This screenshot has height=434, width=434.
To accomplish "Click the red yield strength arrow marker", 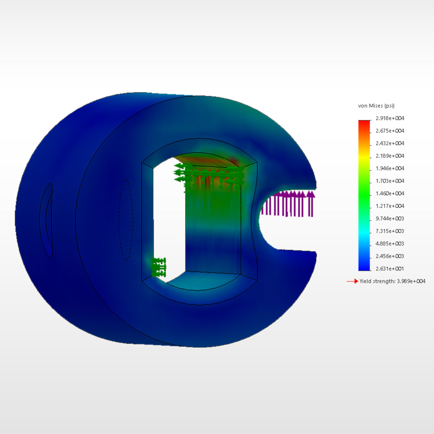I will 352,281.
